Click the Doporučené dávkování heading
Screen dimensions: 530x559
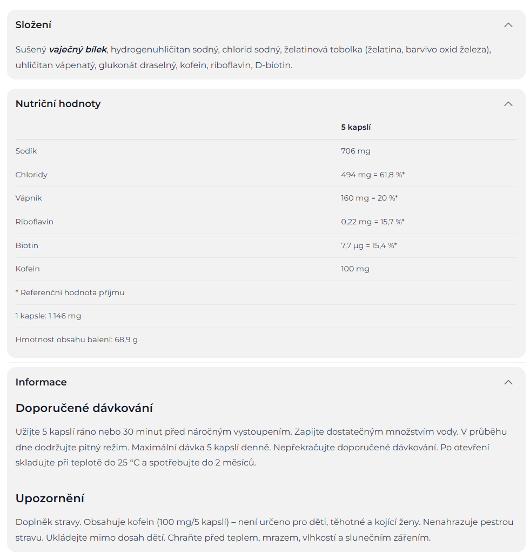coord(84,408)
